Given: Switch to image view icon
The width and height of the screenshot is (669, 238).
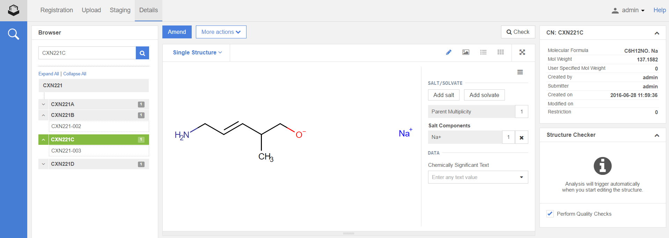Looking at the screenshot, I should point(466,52).
